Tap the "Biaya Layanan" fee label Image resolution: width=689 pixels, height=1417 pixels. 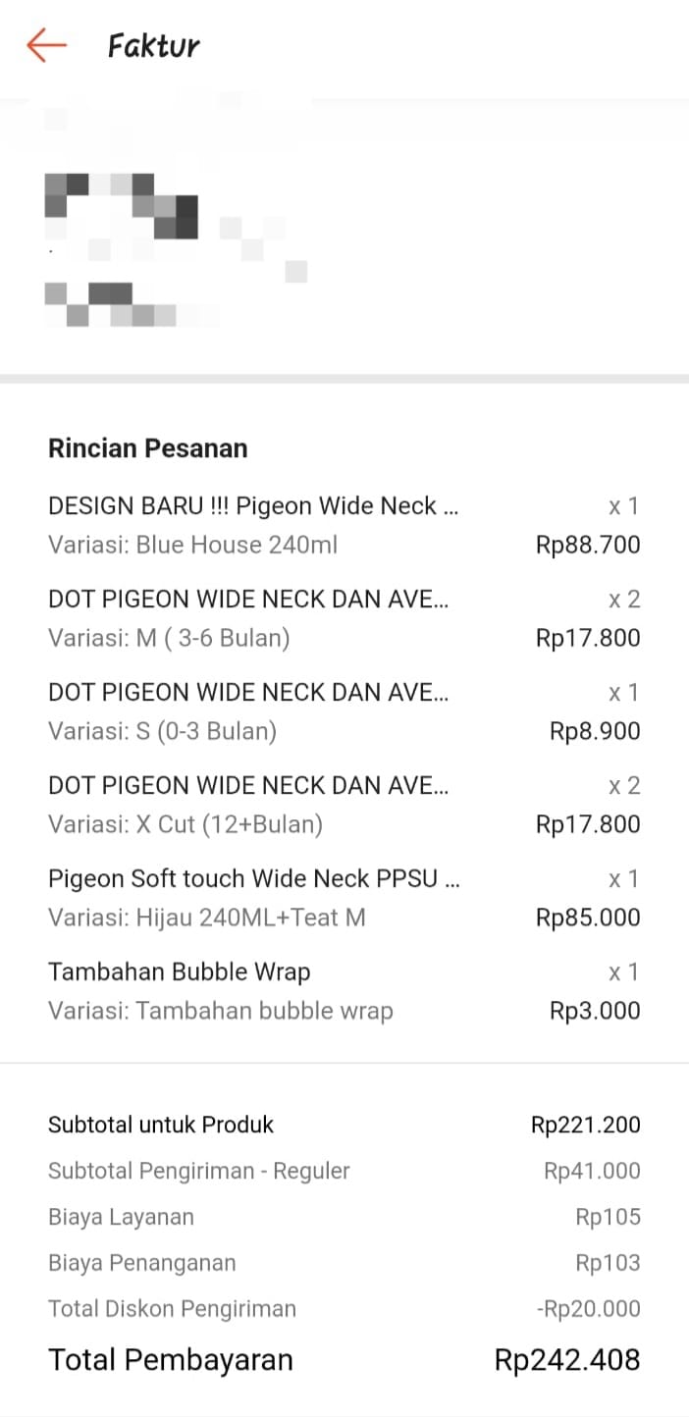click(121, 1217)
